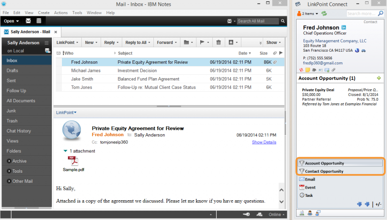The image size is (387, 220).
Task: Click the Event item in the LinkPoint panel
Action: 341,187
